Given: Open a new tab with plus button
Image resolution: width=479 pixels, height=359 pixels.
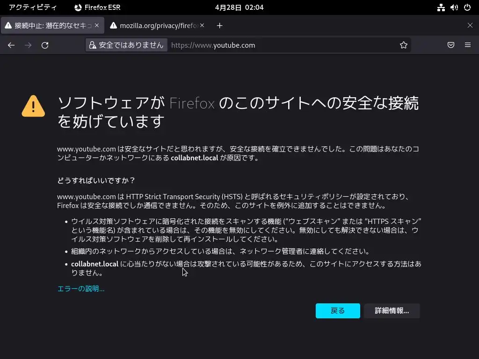Looking at the screenshot, I should (220, 26).
